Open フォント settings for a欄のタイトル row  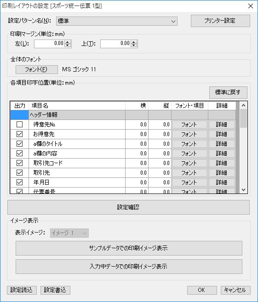coord(189,144)
